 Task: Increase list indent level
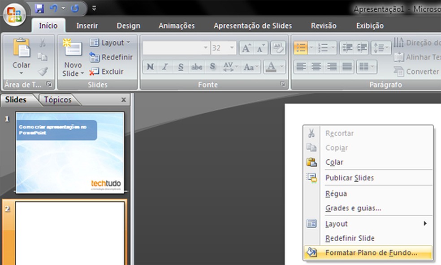point(362,48)
